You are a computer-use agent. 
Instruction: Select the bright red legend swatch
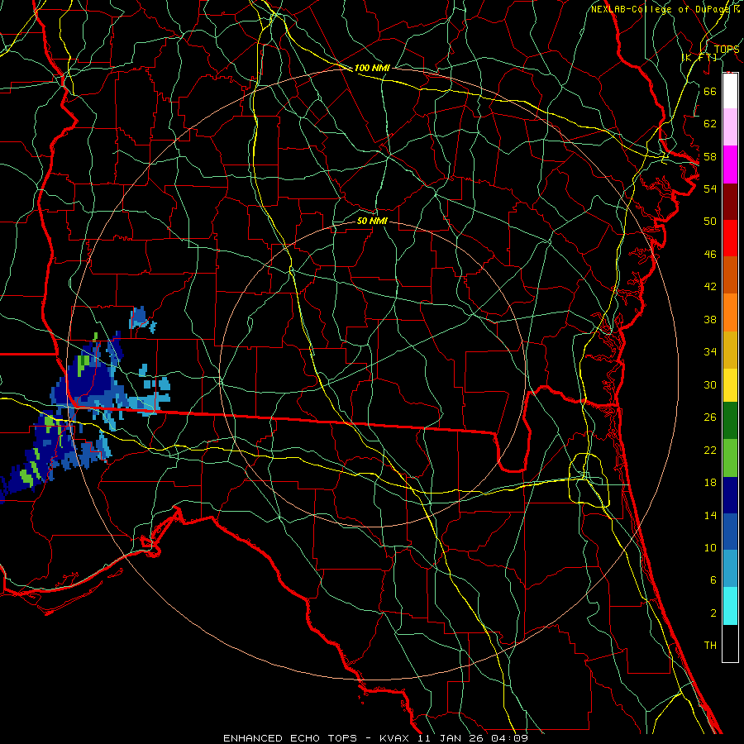(x=730, y=238)
